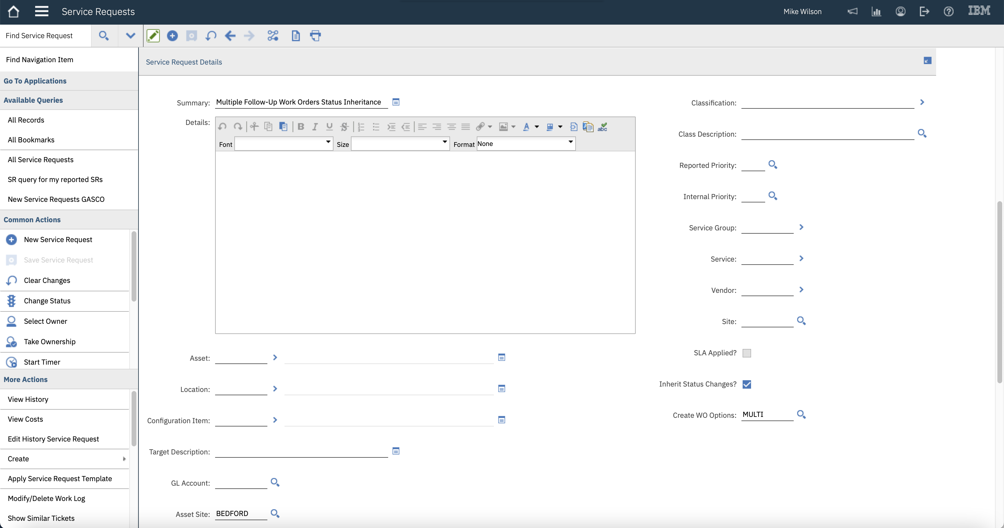Image resolution: width=1004 pixels, height=528 pixels.
Task: Check the SLA Applied checkbox
Action: point(746,353)
